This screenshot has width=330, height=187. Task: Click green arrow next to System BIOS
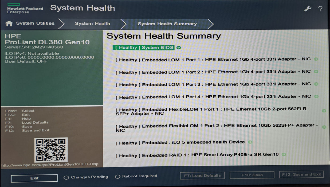179,48
